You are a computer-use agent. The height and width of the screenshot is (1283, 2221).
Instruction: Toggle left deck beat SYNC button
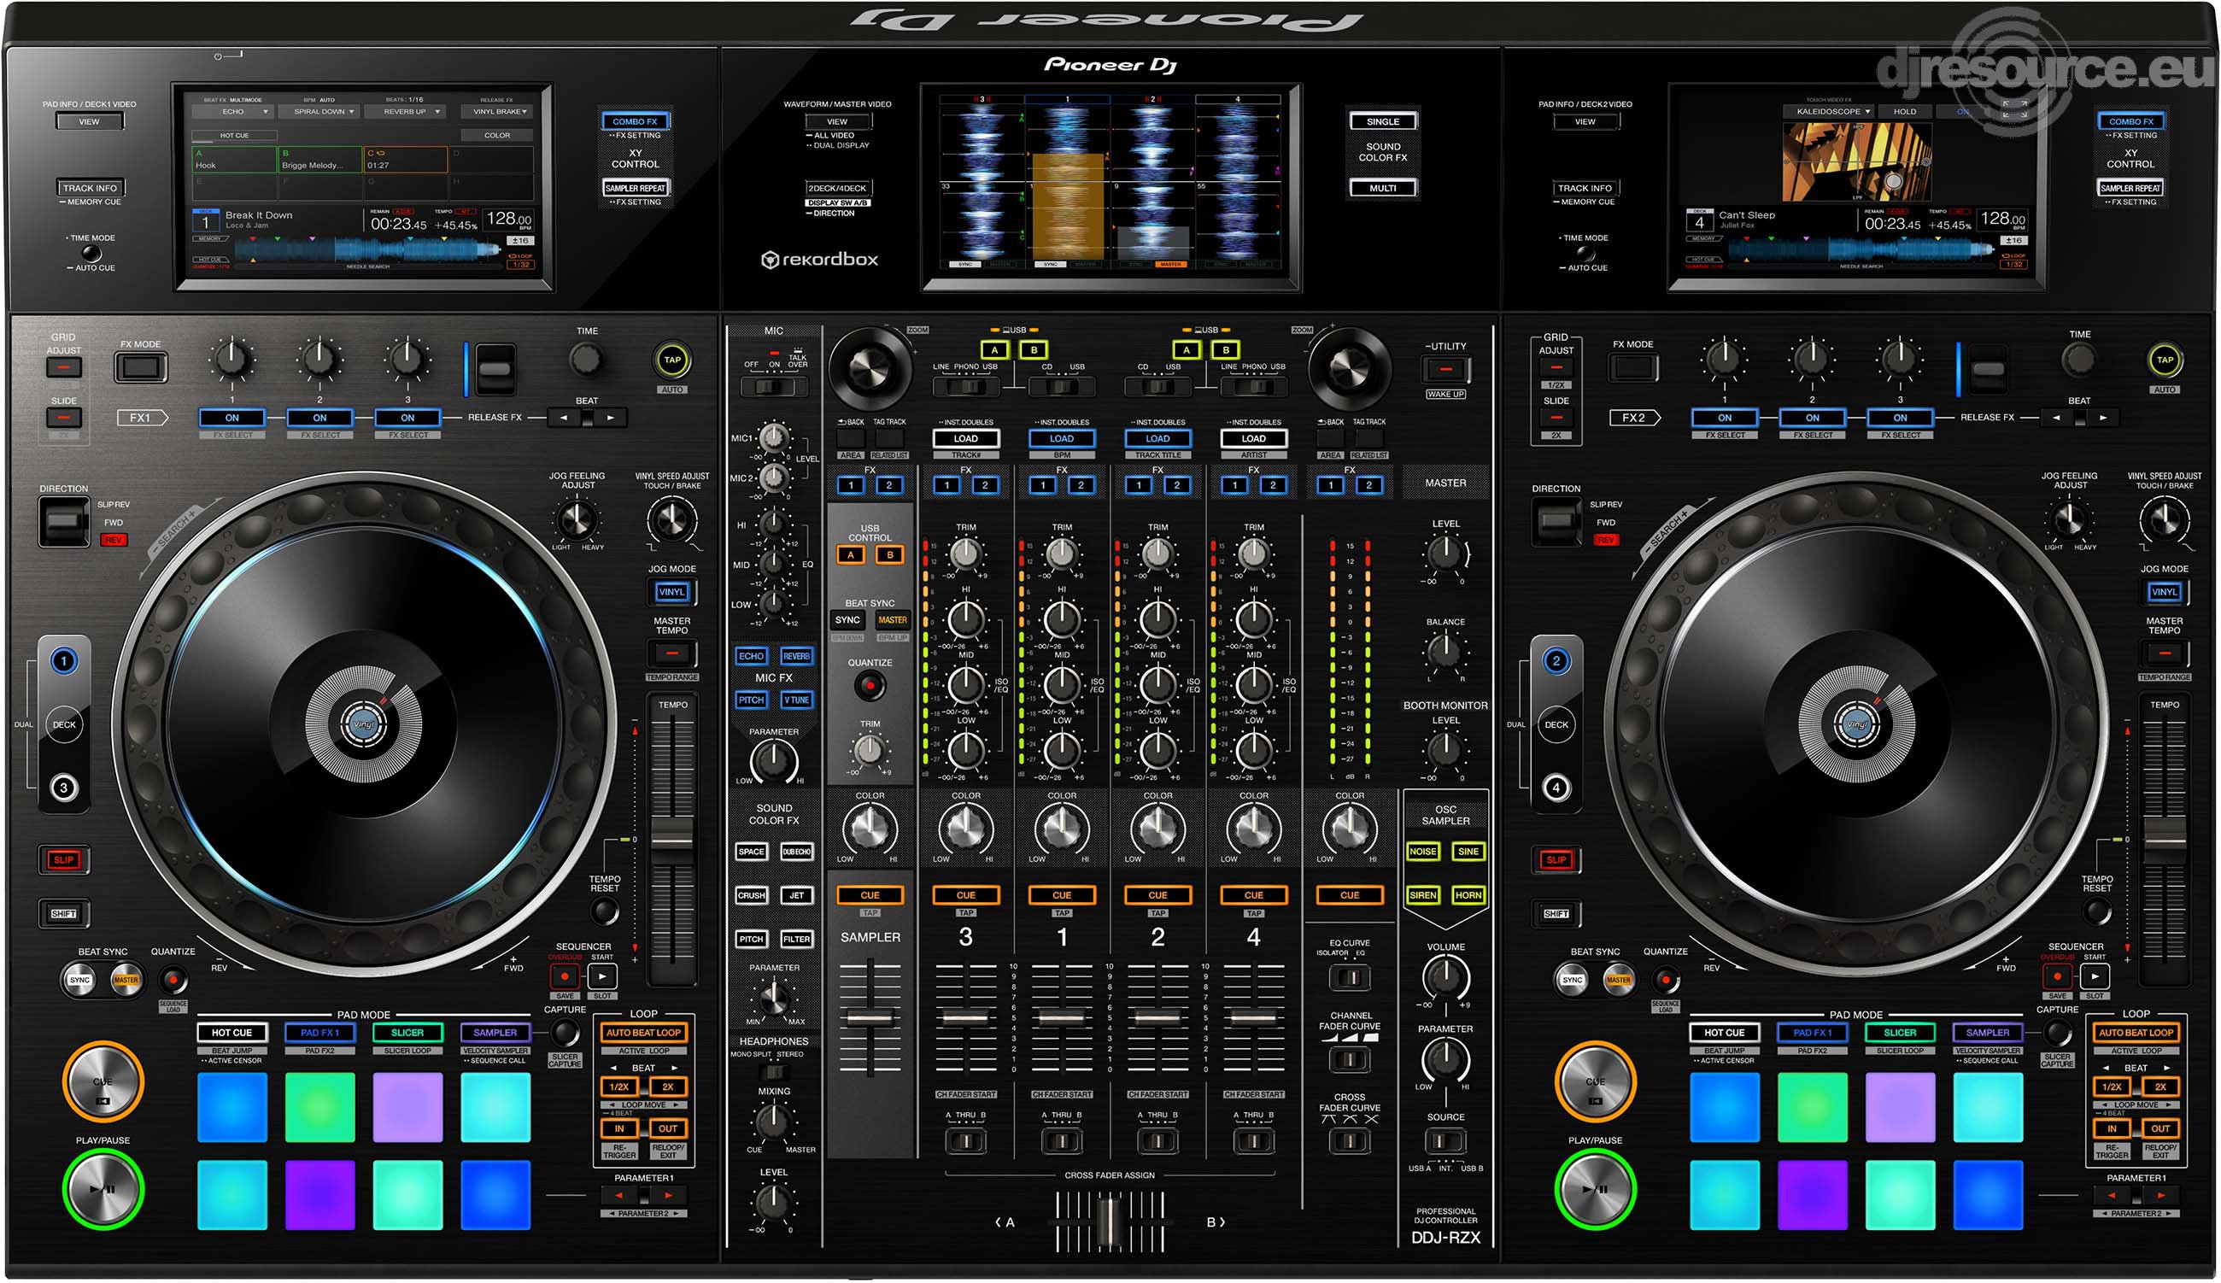pos(79,980)
